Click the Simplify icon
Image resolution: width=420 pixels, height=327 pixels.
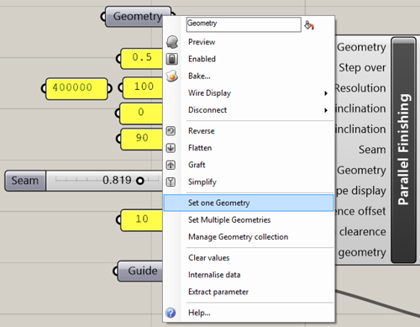[x=171, y=182]
